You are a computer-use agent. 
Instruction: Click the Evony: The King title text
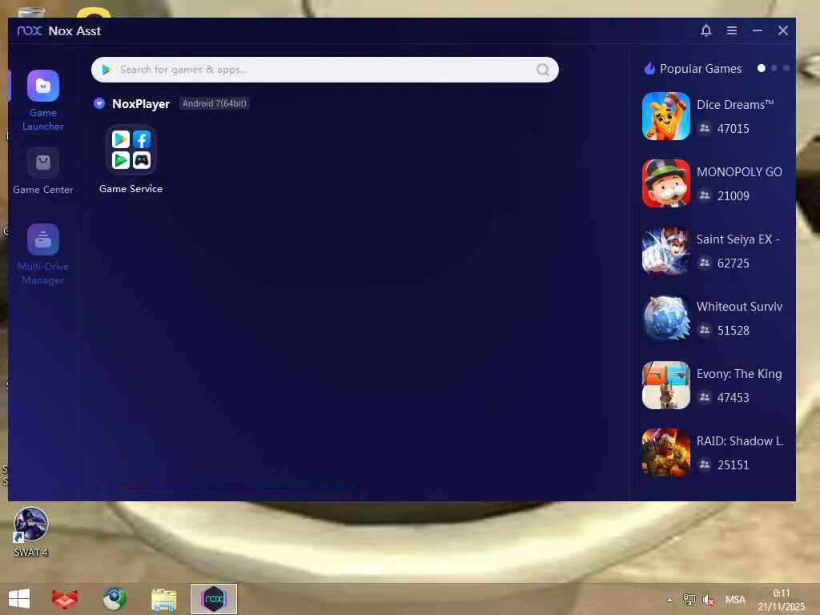coord(739,374)
